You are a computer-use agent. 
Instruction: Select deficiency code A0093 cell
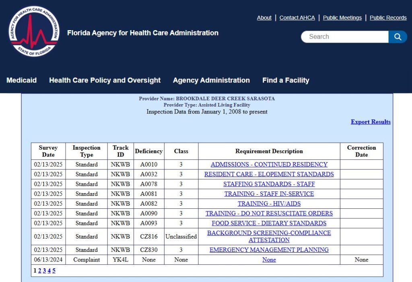[x=149, y=223]
